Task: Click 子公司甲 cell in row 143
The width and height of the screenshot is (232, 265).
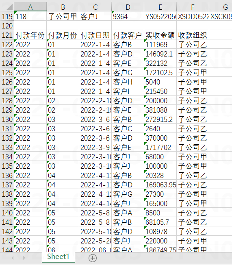Action: (x=193, y=241)
